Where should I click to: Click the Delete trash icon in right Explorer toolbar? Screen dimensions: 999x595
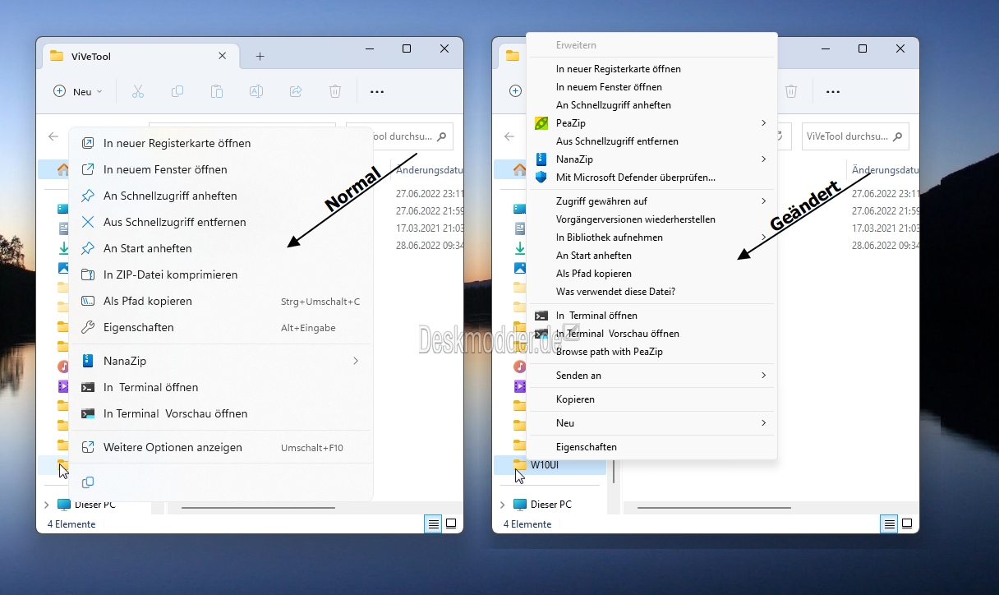click(791, 91)
